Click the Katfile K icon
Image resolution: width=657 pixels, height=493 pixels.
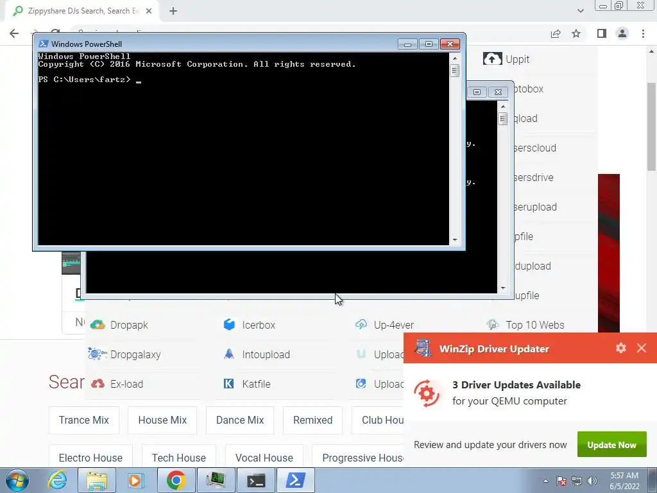pos(229,384)
